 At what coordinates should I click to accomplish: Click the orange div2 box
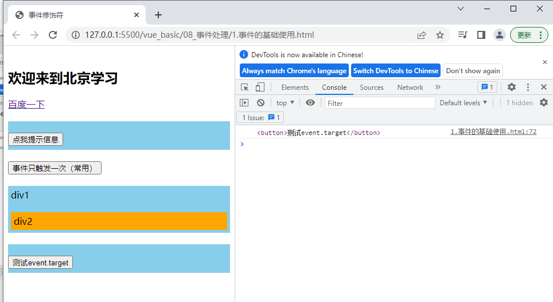(x=119, y=221)
